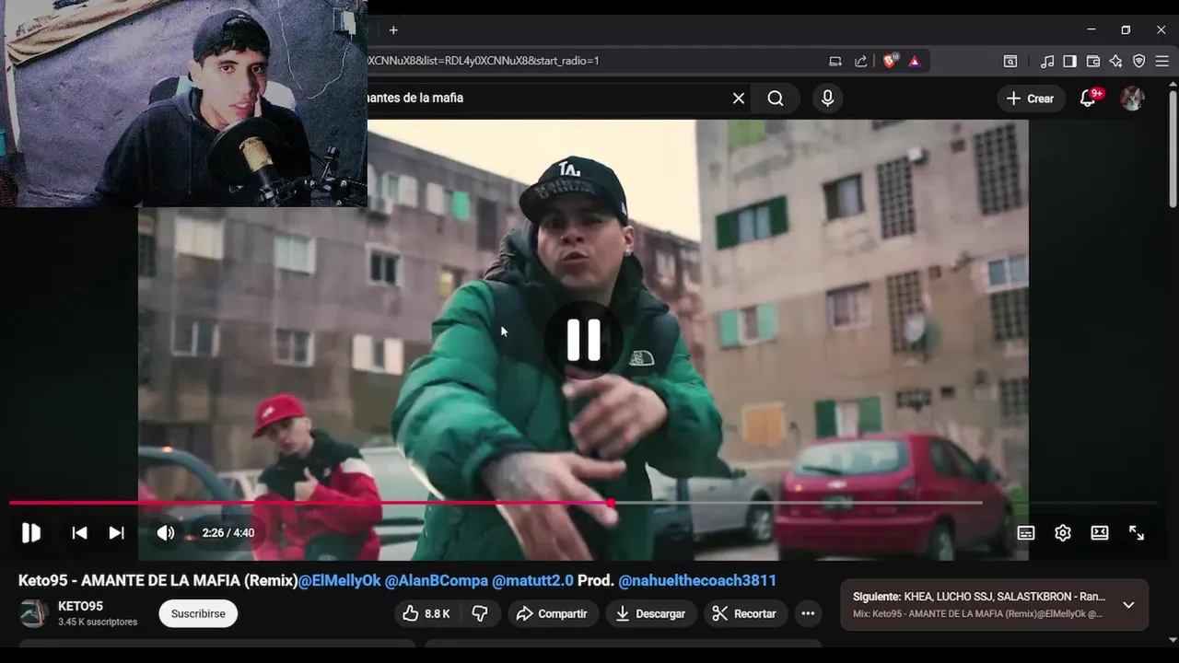Open Brave Shields lion icon

coord(890,62)
